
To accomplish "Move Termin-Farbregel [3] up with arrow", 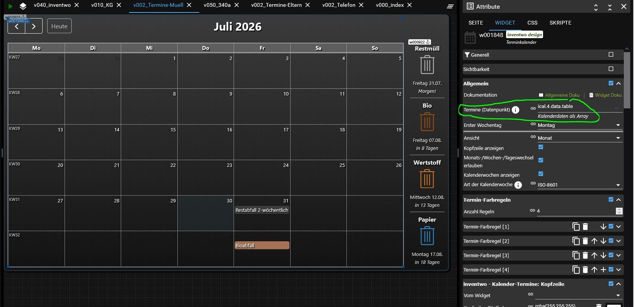I will tap(594, 255).
